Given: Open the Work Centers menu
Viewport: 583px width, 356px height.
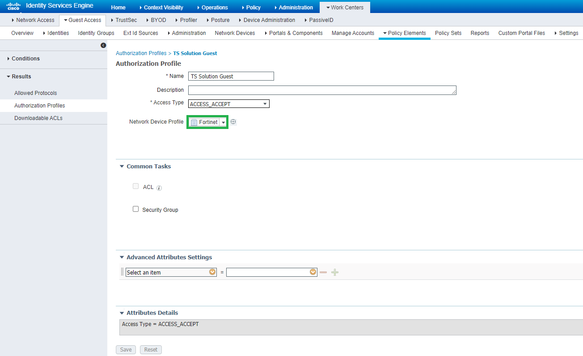Looking at the screenshot, I should pos(345,8).
